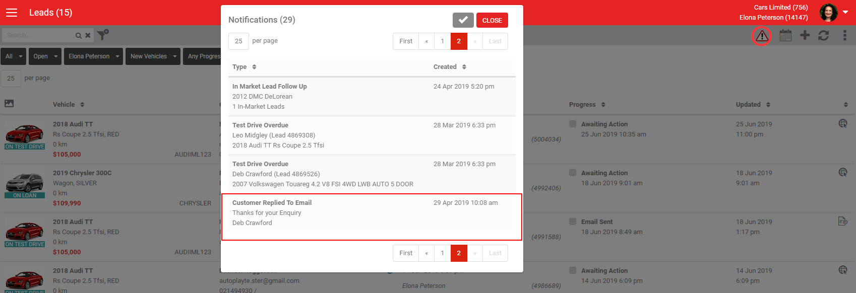The image size is (856, 293).
Task: Go to page 1 in bottom pagination
Action: click(443, 253)
